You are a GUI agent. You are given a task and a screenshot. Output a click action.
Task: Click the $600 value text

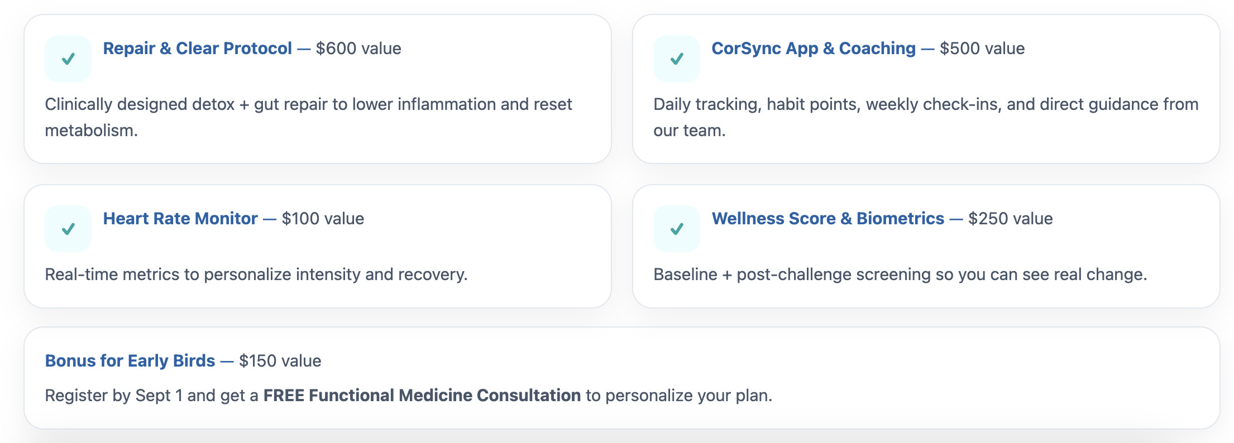pyautogui.click(x=358, y=49)
